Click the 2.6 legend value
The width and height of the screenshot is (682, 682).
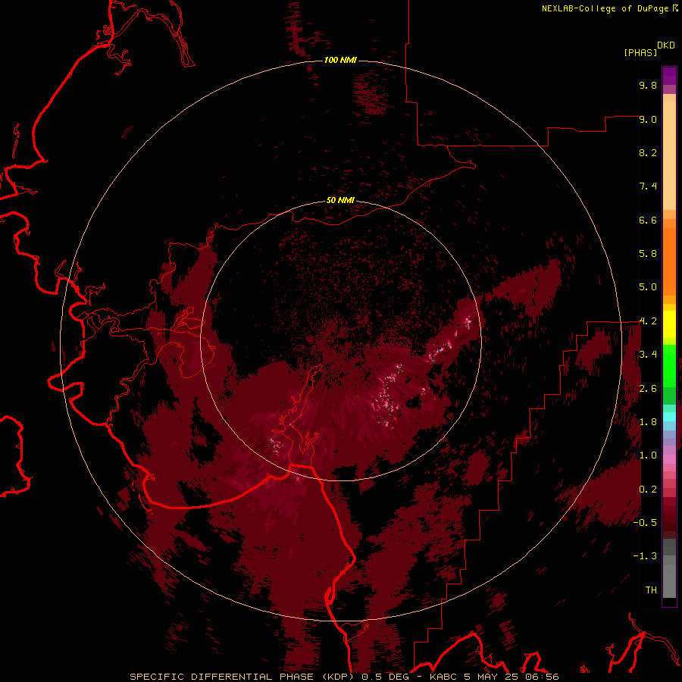pyautogui.click(x=648, y=389)
